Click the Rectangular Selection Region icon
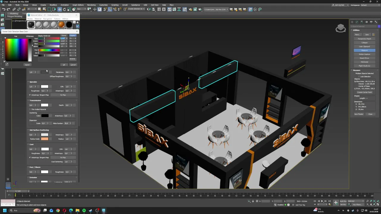Viewport: 381px width, 214px height. (49, 9)
